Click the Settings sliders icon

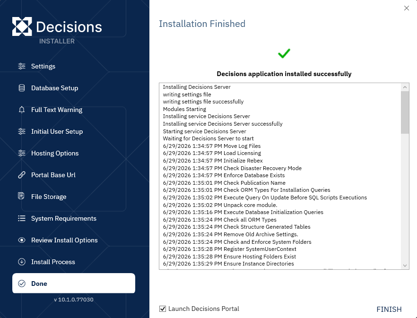(22, 66)
